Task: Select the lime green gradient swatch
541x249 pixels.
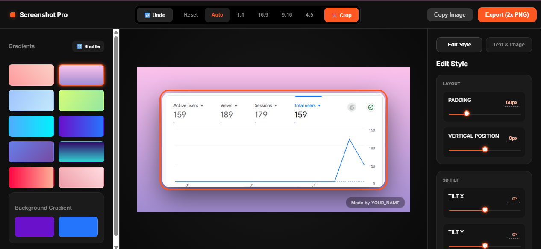Action: (x=81, y=101)
